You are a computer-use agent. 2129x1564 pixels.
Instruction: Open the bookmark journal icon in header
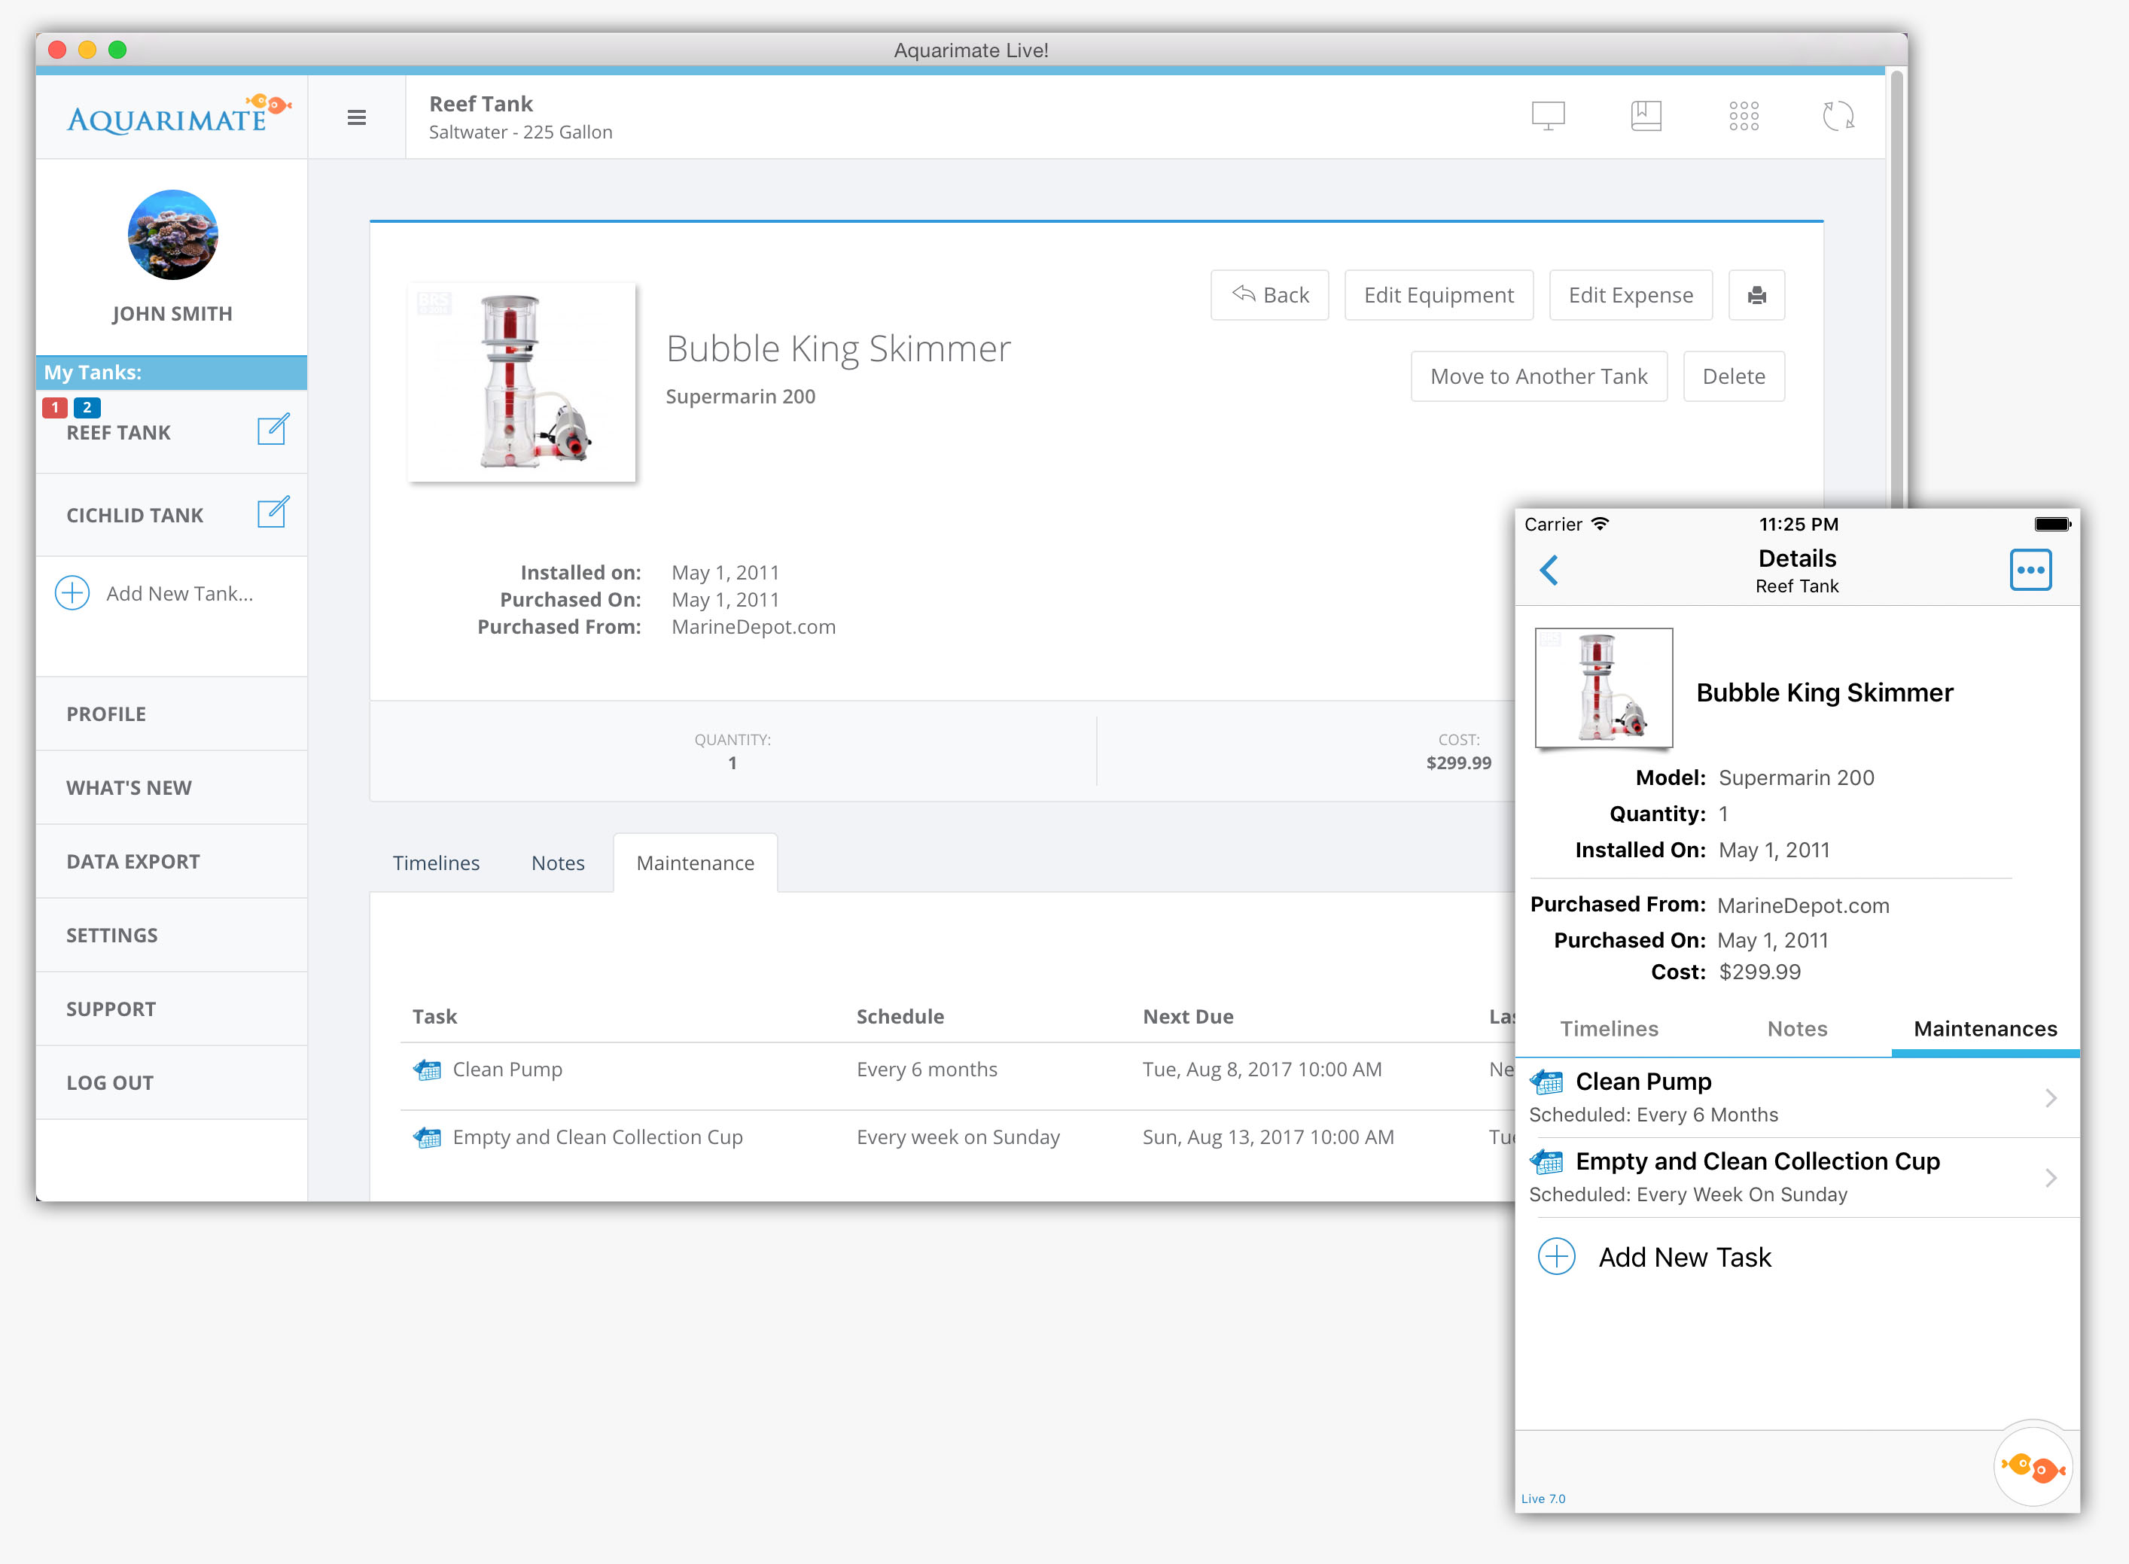pos(1646,115)
